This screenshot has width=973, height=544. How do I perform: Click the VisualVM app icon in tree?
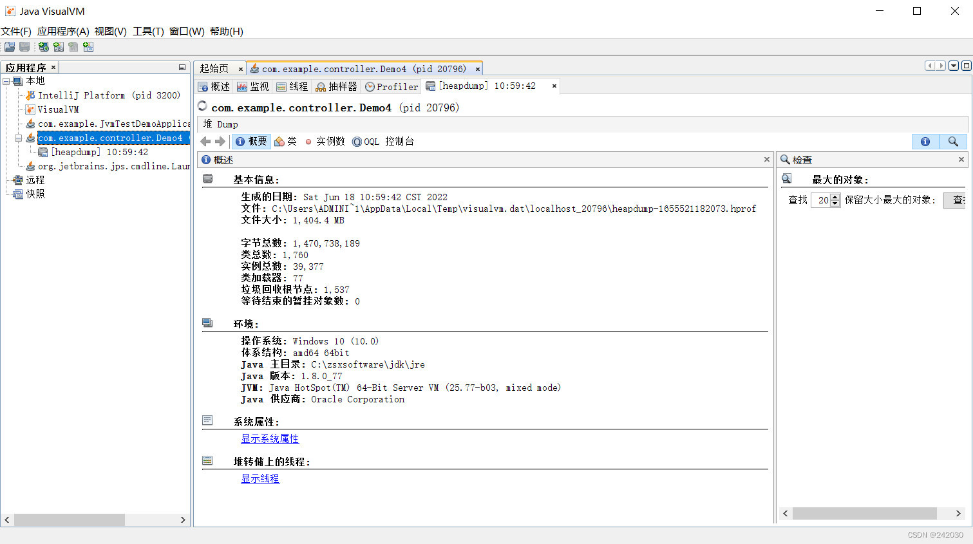30,109
